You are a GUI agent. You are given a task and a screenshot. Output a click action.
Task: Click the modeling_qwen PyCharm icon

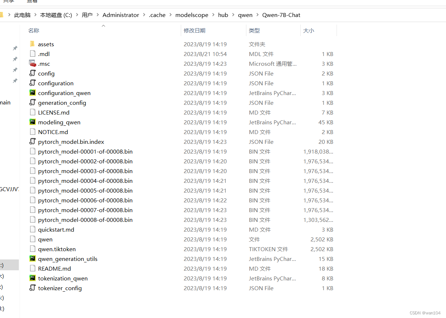(32, 122)
